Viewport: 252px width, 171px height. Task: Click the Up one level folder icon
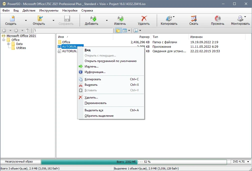click(28, 30)
